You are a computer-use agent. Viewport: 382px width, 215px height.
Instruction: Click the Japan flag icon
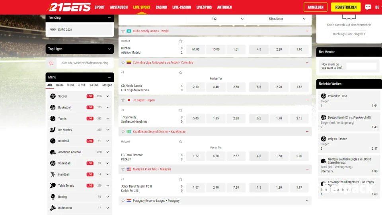(129, 100)
